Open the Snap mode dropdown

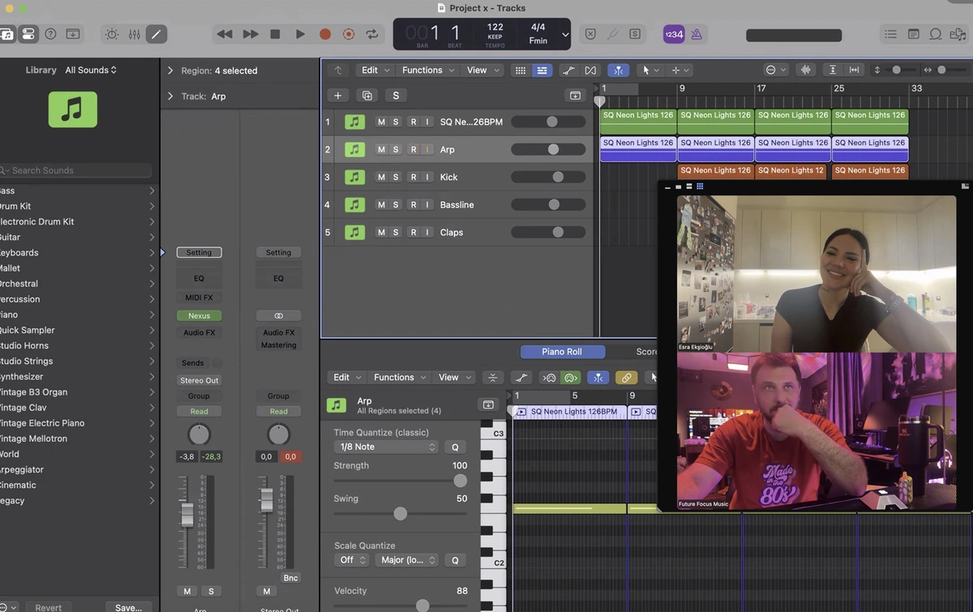(x=776, y=71)
